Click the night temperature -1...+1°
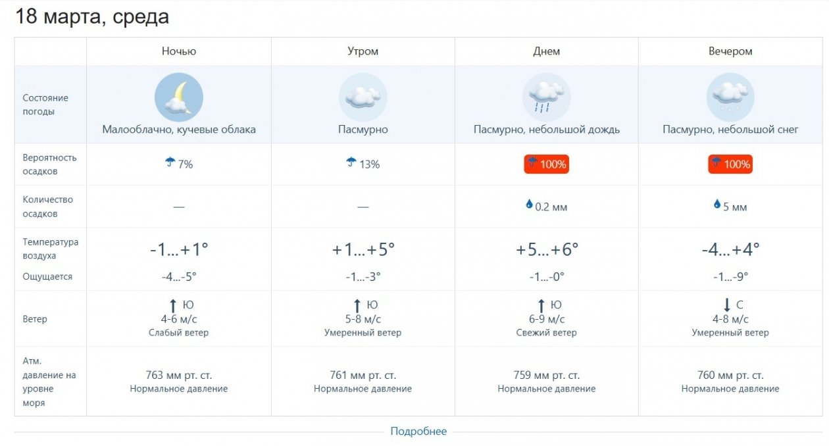Viewport: 829px width, 446px height. [179, 250]
